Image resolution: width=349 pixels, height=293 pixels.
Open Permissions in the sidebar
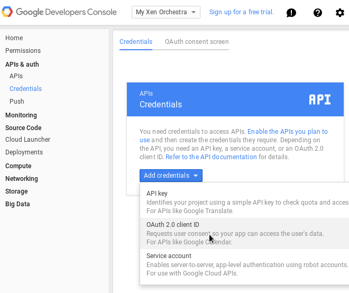coord(23,51)
